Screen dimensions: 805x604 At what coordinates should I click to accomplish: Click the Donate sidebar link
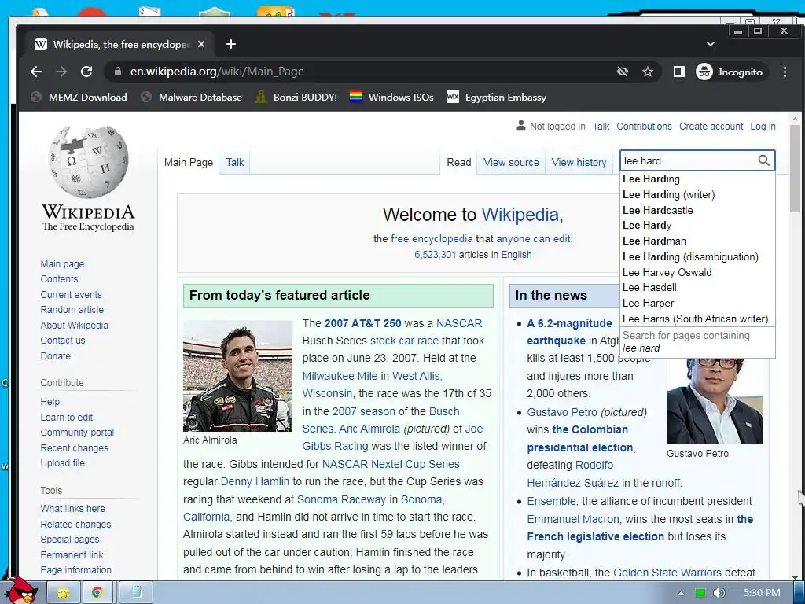[x=56, y=356]
